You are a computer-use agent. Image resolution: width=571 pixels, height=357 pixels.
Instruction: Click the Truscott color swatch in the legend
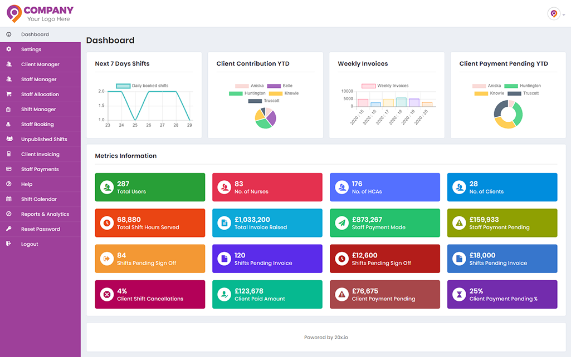coord(255,101)
